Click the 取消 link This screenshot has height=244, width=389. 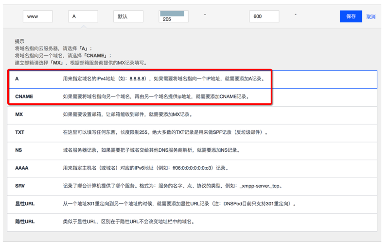371,16
